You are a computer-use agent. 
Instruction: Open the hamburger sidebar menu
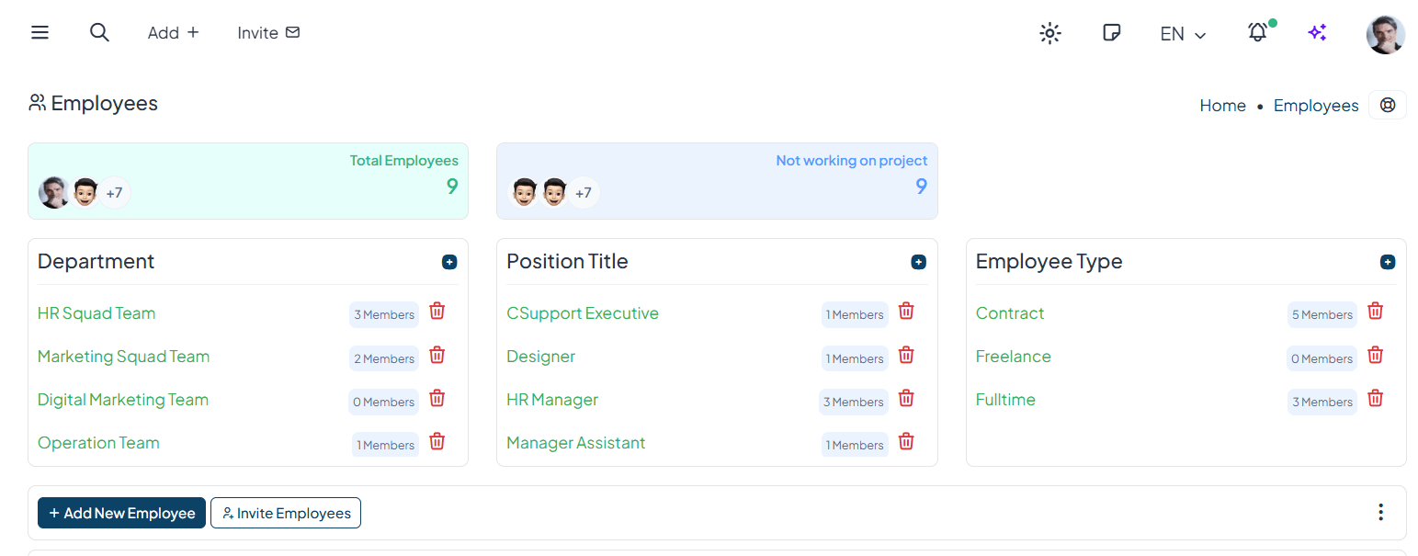(40, 33)
